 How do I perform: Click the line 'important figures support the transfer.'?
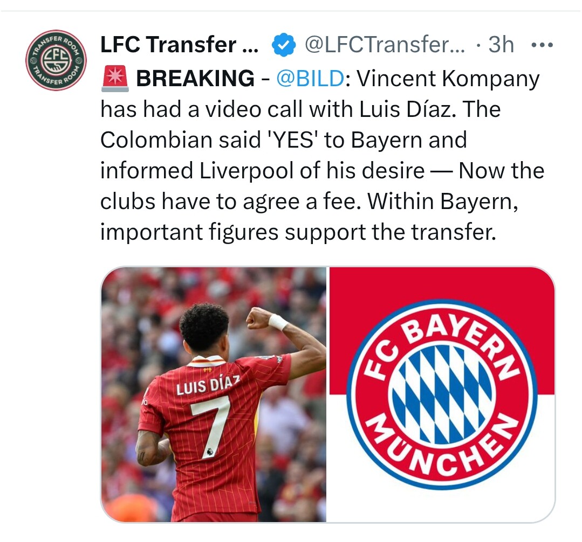coord(298,232)
